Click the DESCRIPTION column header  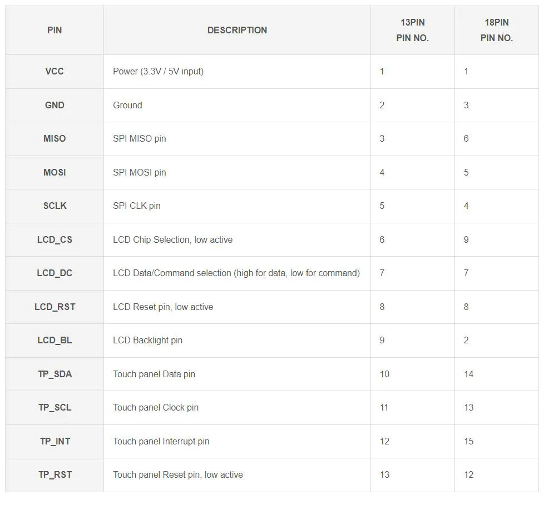[237, 30]
